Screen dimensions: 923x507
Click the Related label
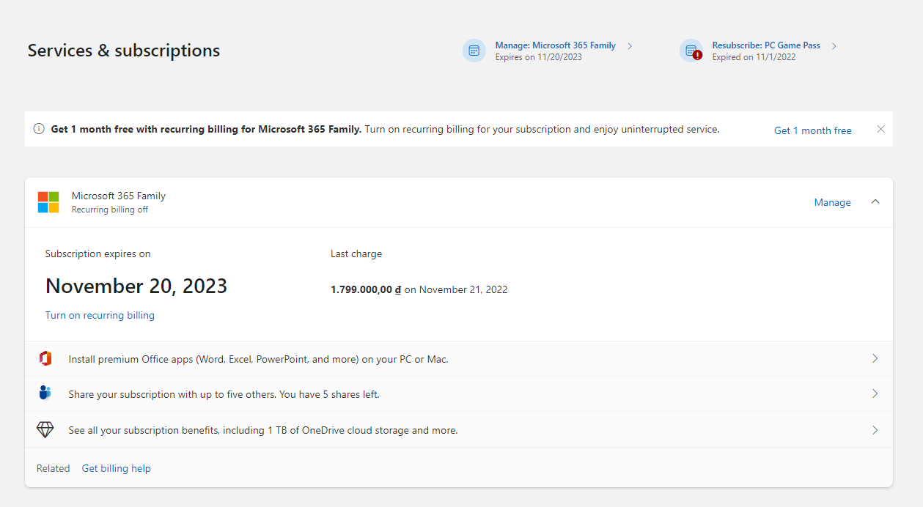[x=54, y=468]
